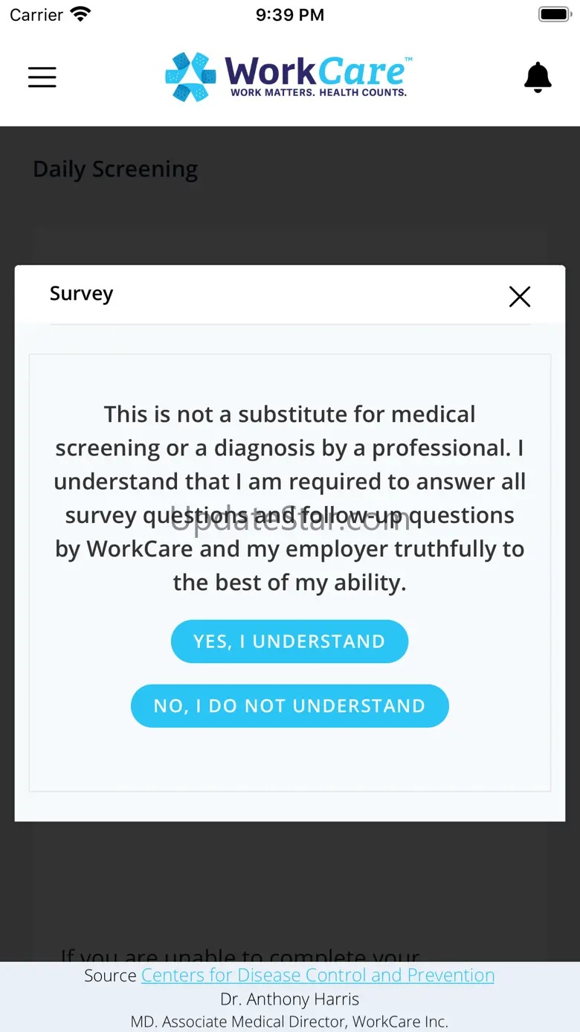Click the Carrier label in status bar
580x1032 pixels.
pos(36,15)
